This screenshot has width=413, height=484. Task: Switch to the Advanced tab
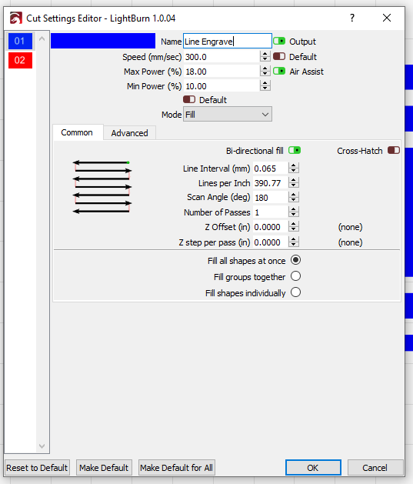tap(129, 133)
